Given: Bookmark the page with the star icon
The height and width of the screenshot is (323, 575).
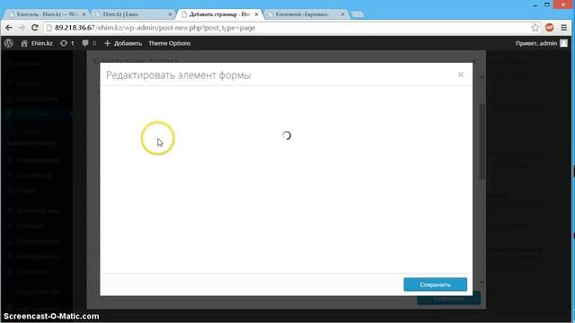Looking at the screenshot, I should [535, 28].
